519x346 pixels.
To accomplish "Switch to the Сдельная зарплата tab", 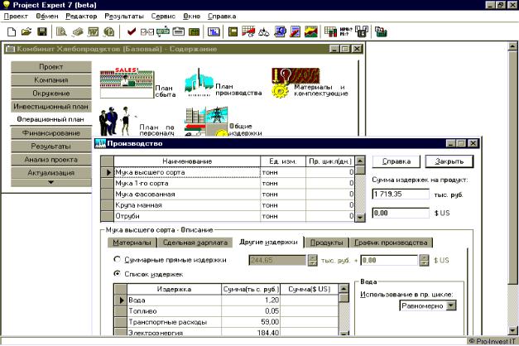I will [195, 243].
